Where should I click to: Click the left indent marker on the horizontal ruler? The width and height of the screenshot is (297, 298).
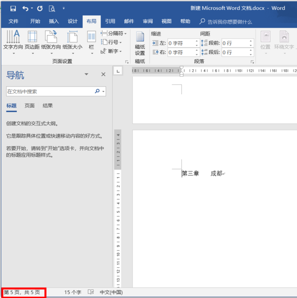coord(182,75)
